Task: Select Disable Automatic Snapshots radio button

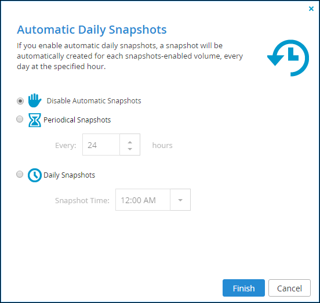Action: [x=20, y=101]
